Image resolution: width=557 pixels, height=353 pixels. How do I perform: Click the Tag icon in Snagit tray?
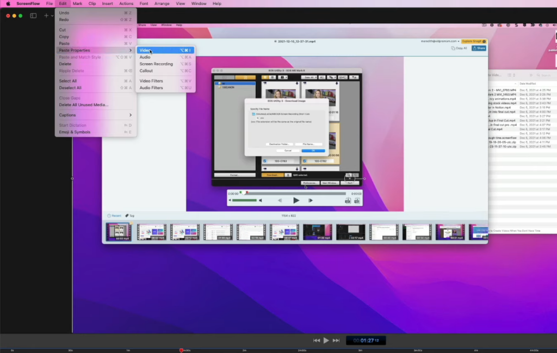pos(129,215)
